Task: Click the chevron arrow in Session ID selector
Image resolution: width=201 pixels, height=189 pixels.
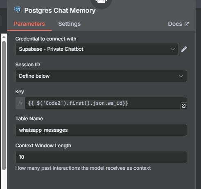Action: pos(181,76)
